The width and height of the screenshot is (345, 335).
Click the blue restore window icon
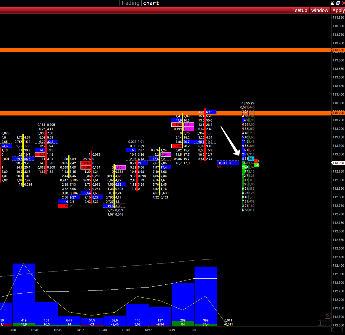[338, 3]
